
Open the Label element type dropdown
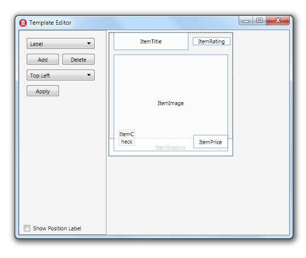tap(60, 43)
